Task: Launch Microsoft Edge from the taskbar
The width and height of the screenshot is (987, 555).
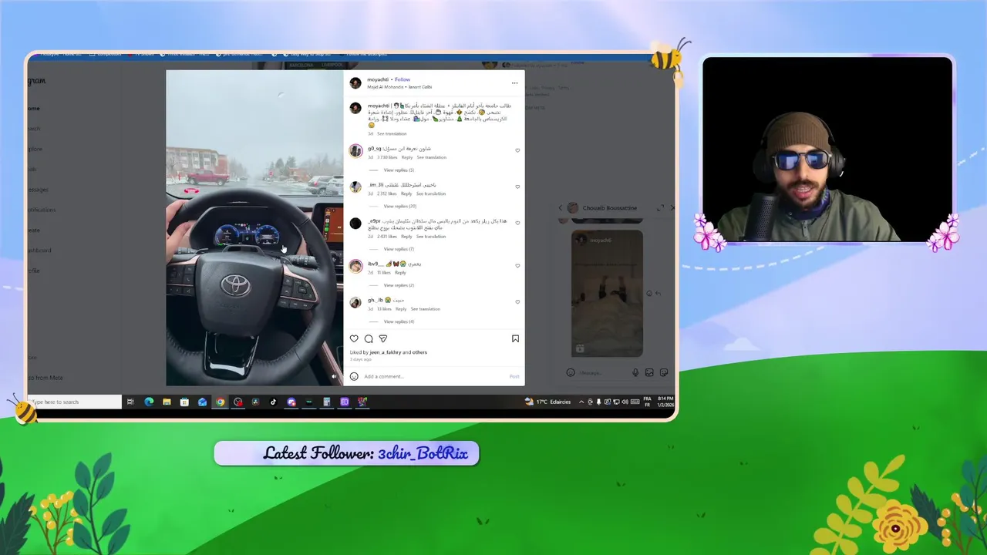Action: click(149, 402)
